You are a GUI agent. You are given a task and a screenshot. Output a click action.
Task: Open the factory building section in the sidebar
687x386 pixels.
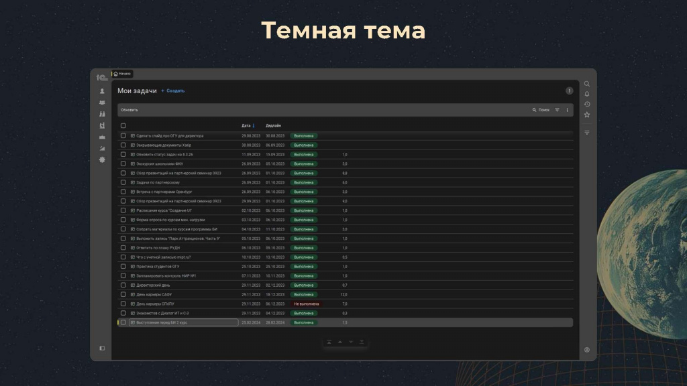click(x=102, y=125)
